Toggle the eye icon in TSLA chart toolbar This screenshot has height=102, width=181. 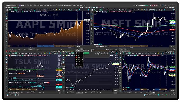(42, 53)
